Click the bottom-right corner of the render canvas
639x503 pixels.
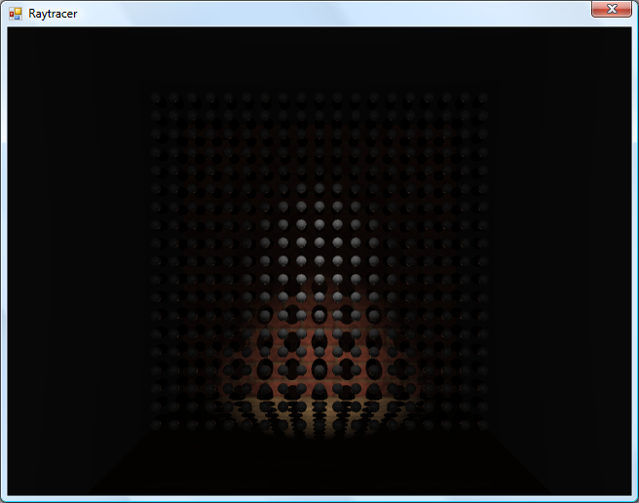pyautogui.click(x=628, y=492)
